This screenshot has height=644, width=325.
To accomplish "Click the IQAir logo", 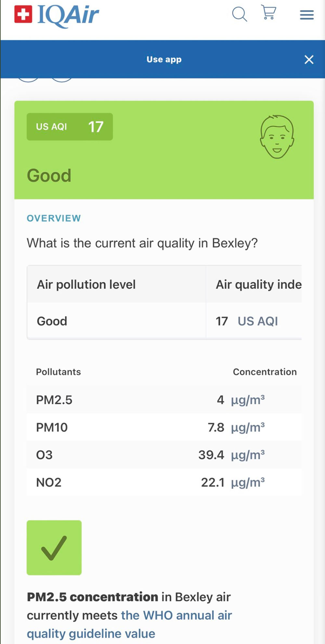I will point(57,15).
